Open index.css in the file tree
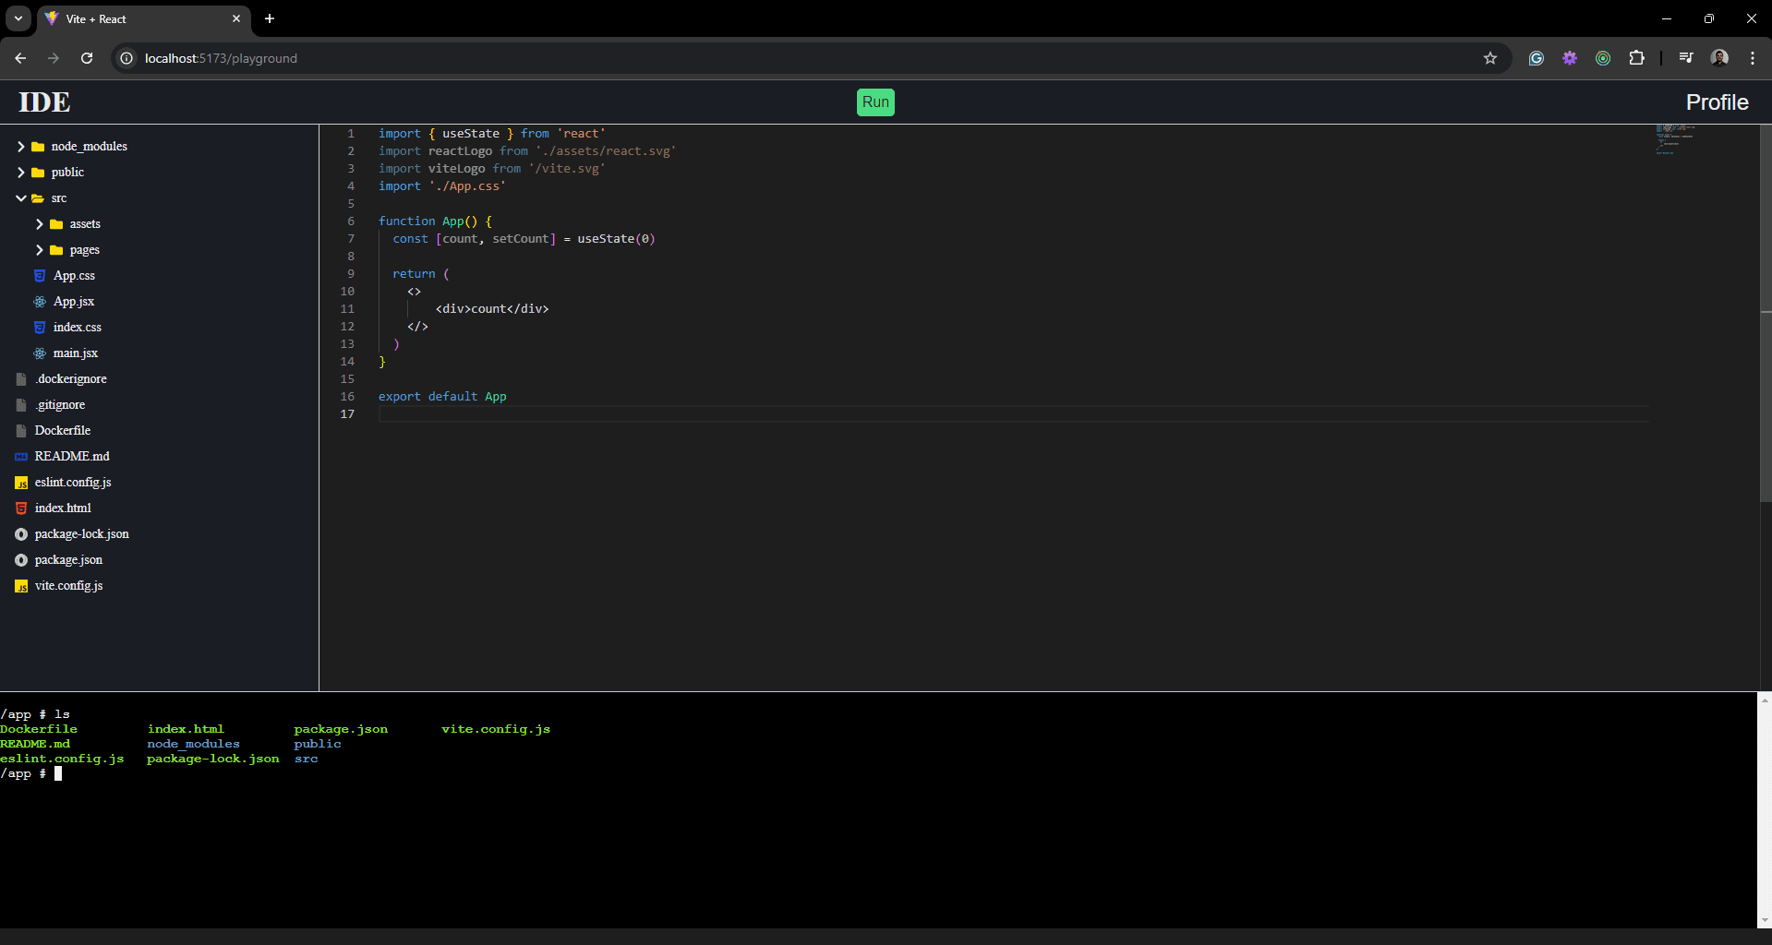Viewport: 1772px width, 945px height. [78, 328]
